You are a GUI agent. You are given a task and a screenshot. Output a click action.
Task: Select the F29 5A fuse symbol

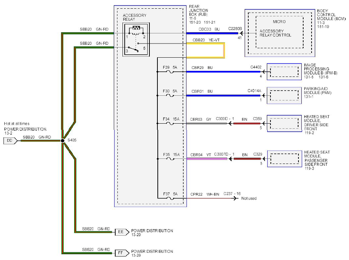[170, 72]
